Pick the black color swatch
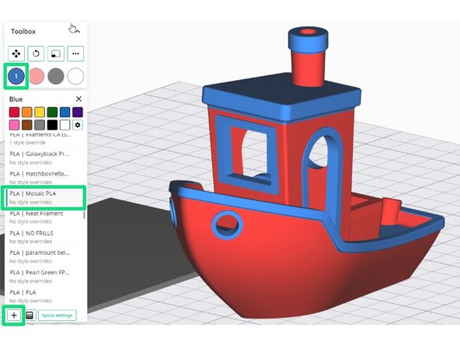Viewport: 460px width, 345px height. (x=52, y=124)
